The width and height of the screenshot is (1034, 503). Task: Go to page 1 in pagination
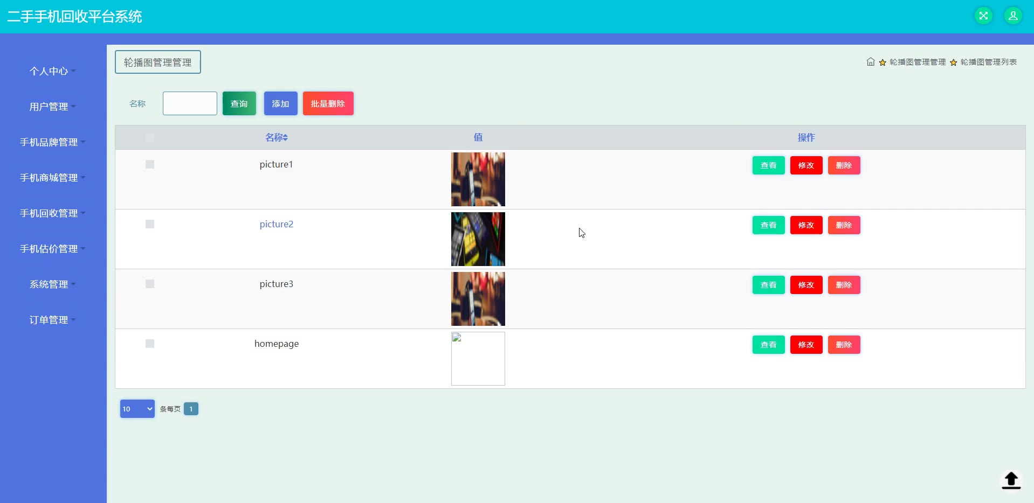191,409
